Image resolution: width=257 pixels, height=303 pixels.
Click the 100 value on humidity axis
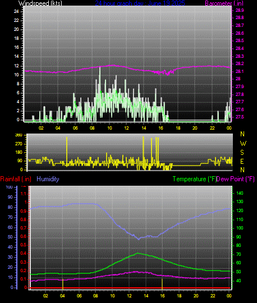pyautogui.click(x=10, y=187)
